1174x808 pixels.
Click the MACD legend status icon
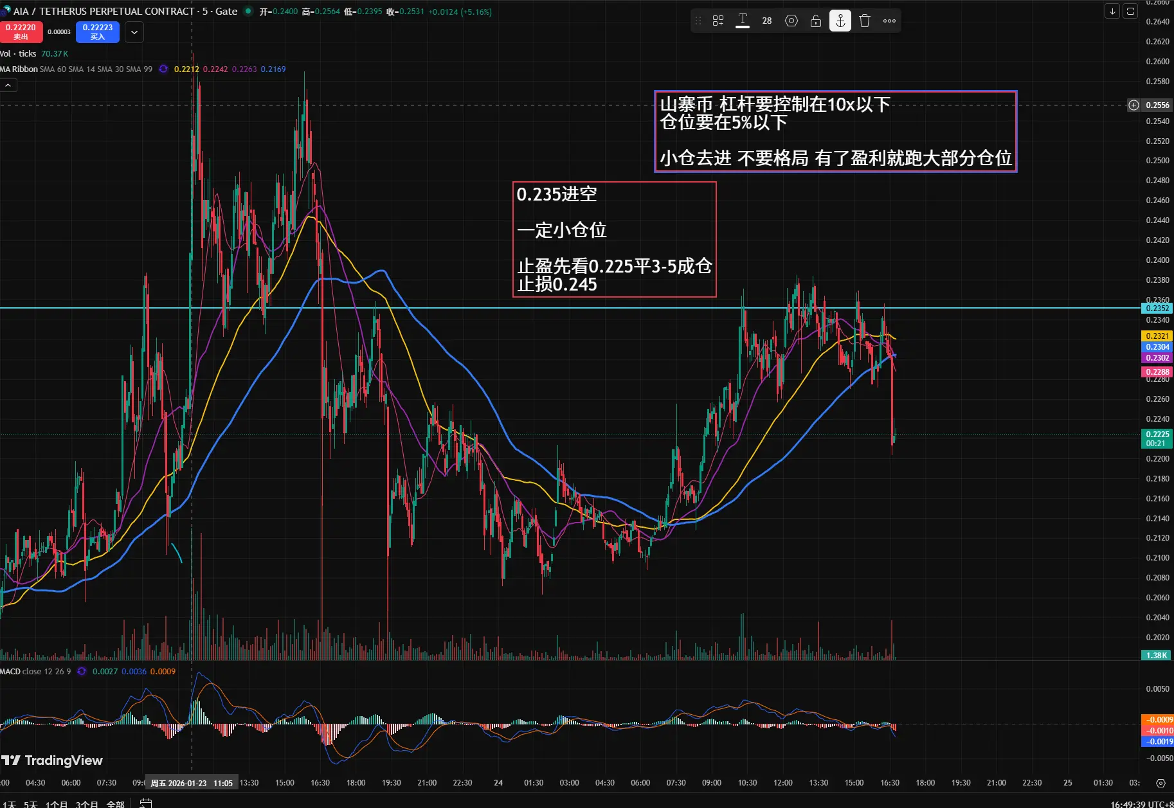[x=82, y=671]
